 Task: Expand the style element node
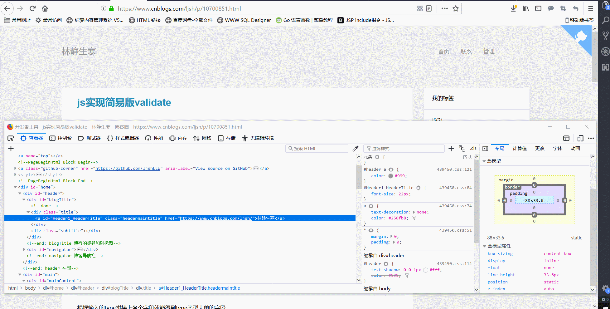click(x=15, y=175)
